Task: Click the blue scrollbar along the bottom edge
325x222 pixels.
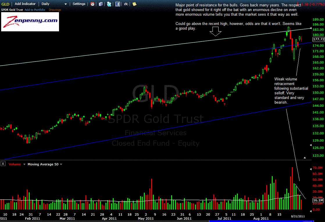Action: tap(261, 221)
